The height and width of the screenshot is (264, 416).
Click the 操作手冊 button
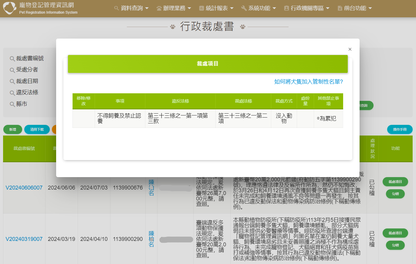(x=400, y=129)
